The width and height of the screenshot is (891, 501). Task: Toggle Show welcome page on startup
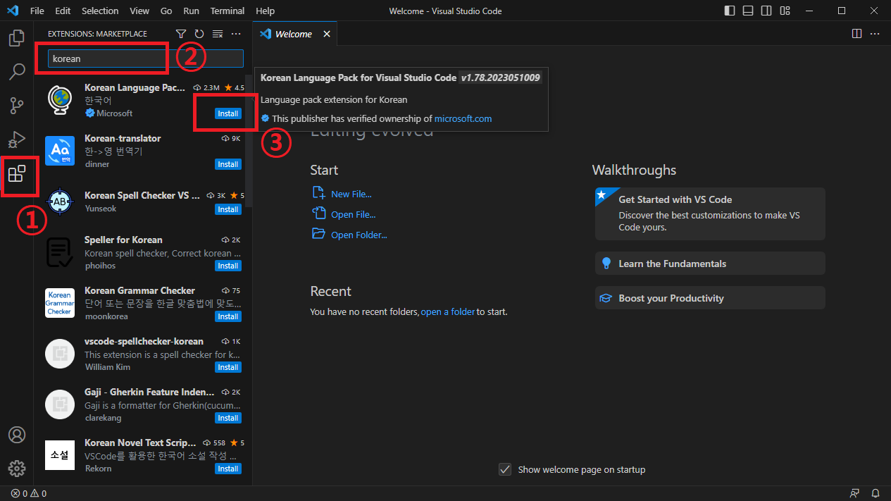click(x=505, y=469)
